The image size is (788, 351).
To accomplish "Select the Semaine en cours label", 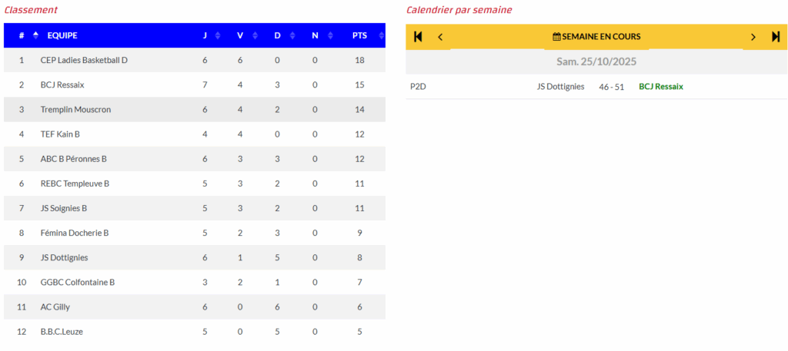I will pyautogui.click(x=601, y=37).
